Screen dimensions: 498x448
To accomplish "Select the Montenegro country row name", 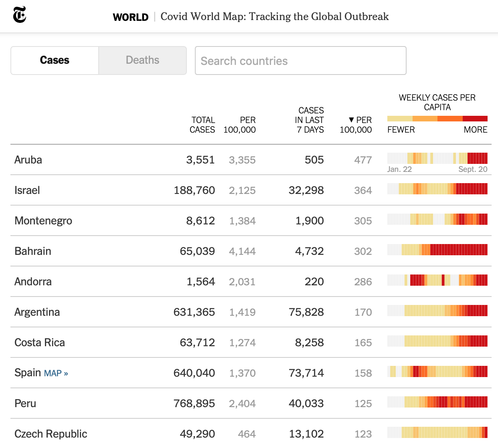I will click(x=43, y=221).
